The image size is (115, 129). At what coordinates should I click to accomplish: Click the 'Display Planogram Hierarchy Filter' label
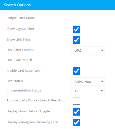click(33, 122)
